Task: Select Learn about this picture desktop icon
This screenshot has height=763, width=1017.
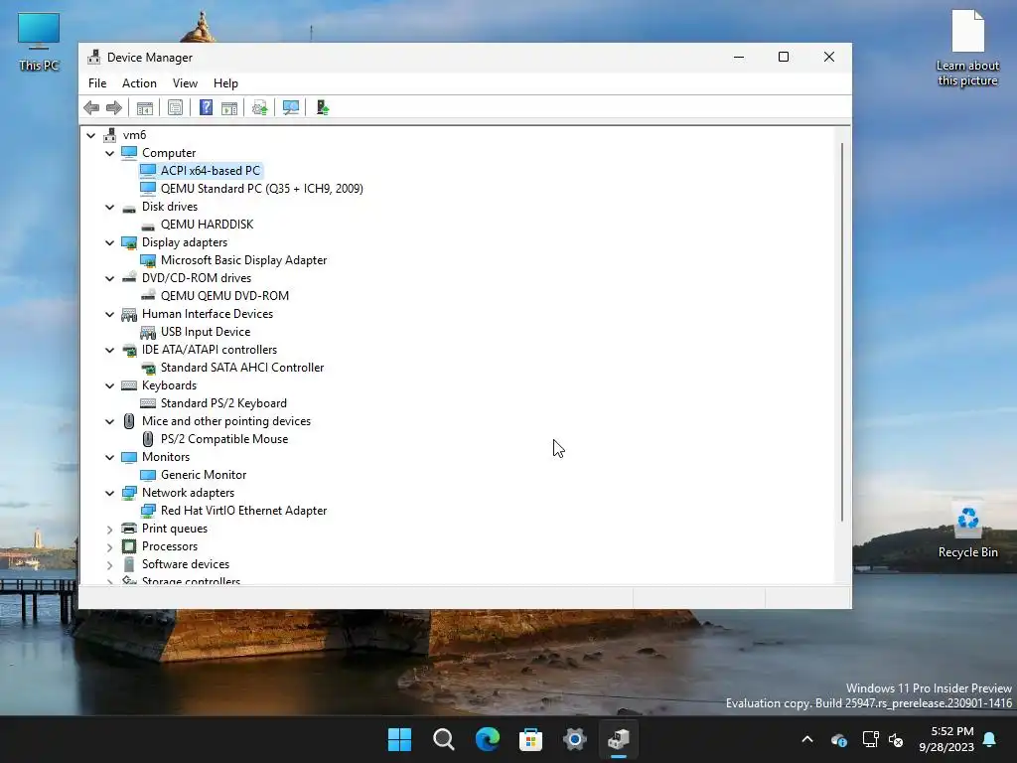Action: [967, 48]
